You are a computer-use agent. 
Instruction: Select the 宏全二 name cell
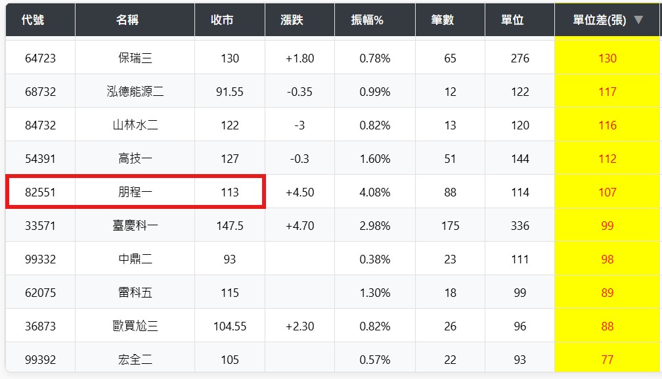coord(135,360)
